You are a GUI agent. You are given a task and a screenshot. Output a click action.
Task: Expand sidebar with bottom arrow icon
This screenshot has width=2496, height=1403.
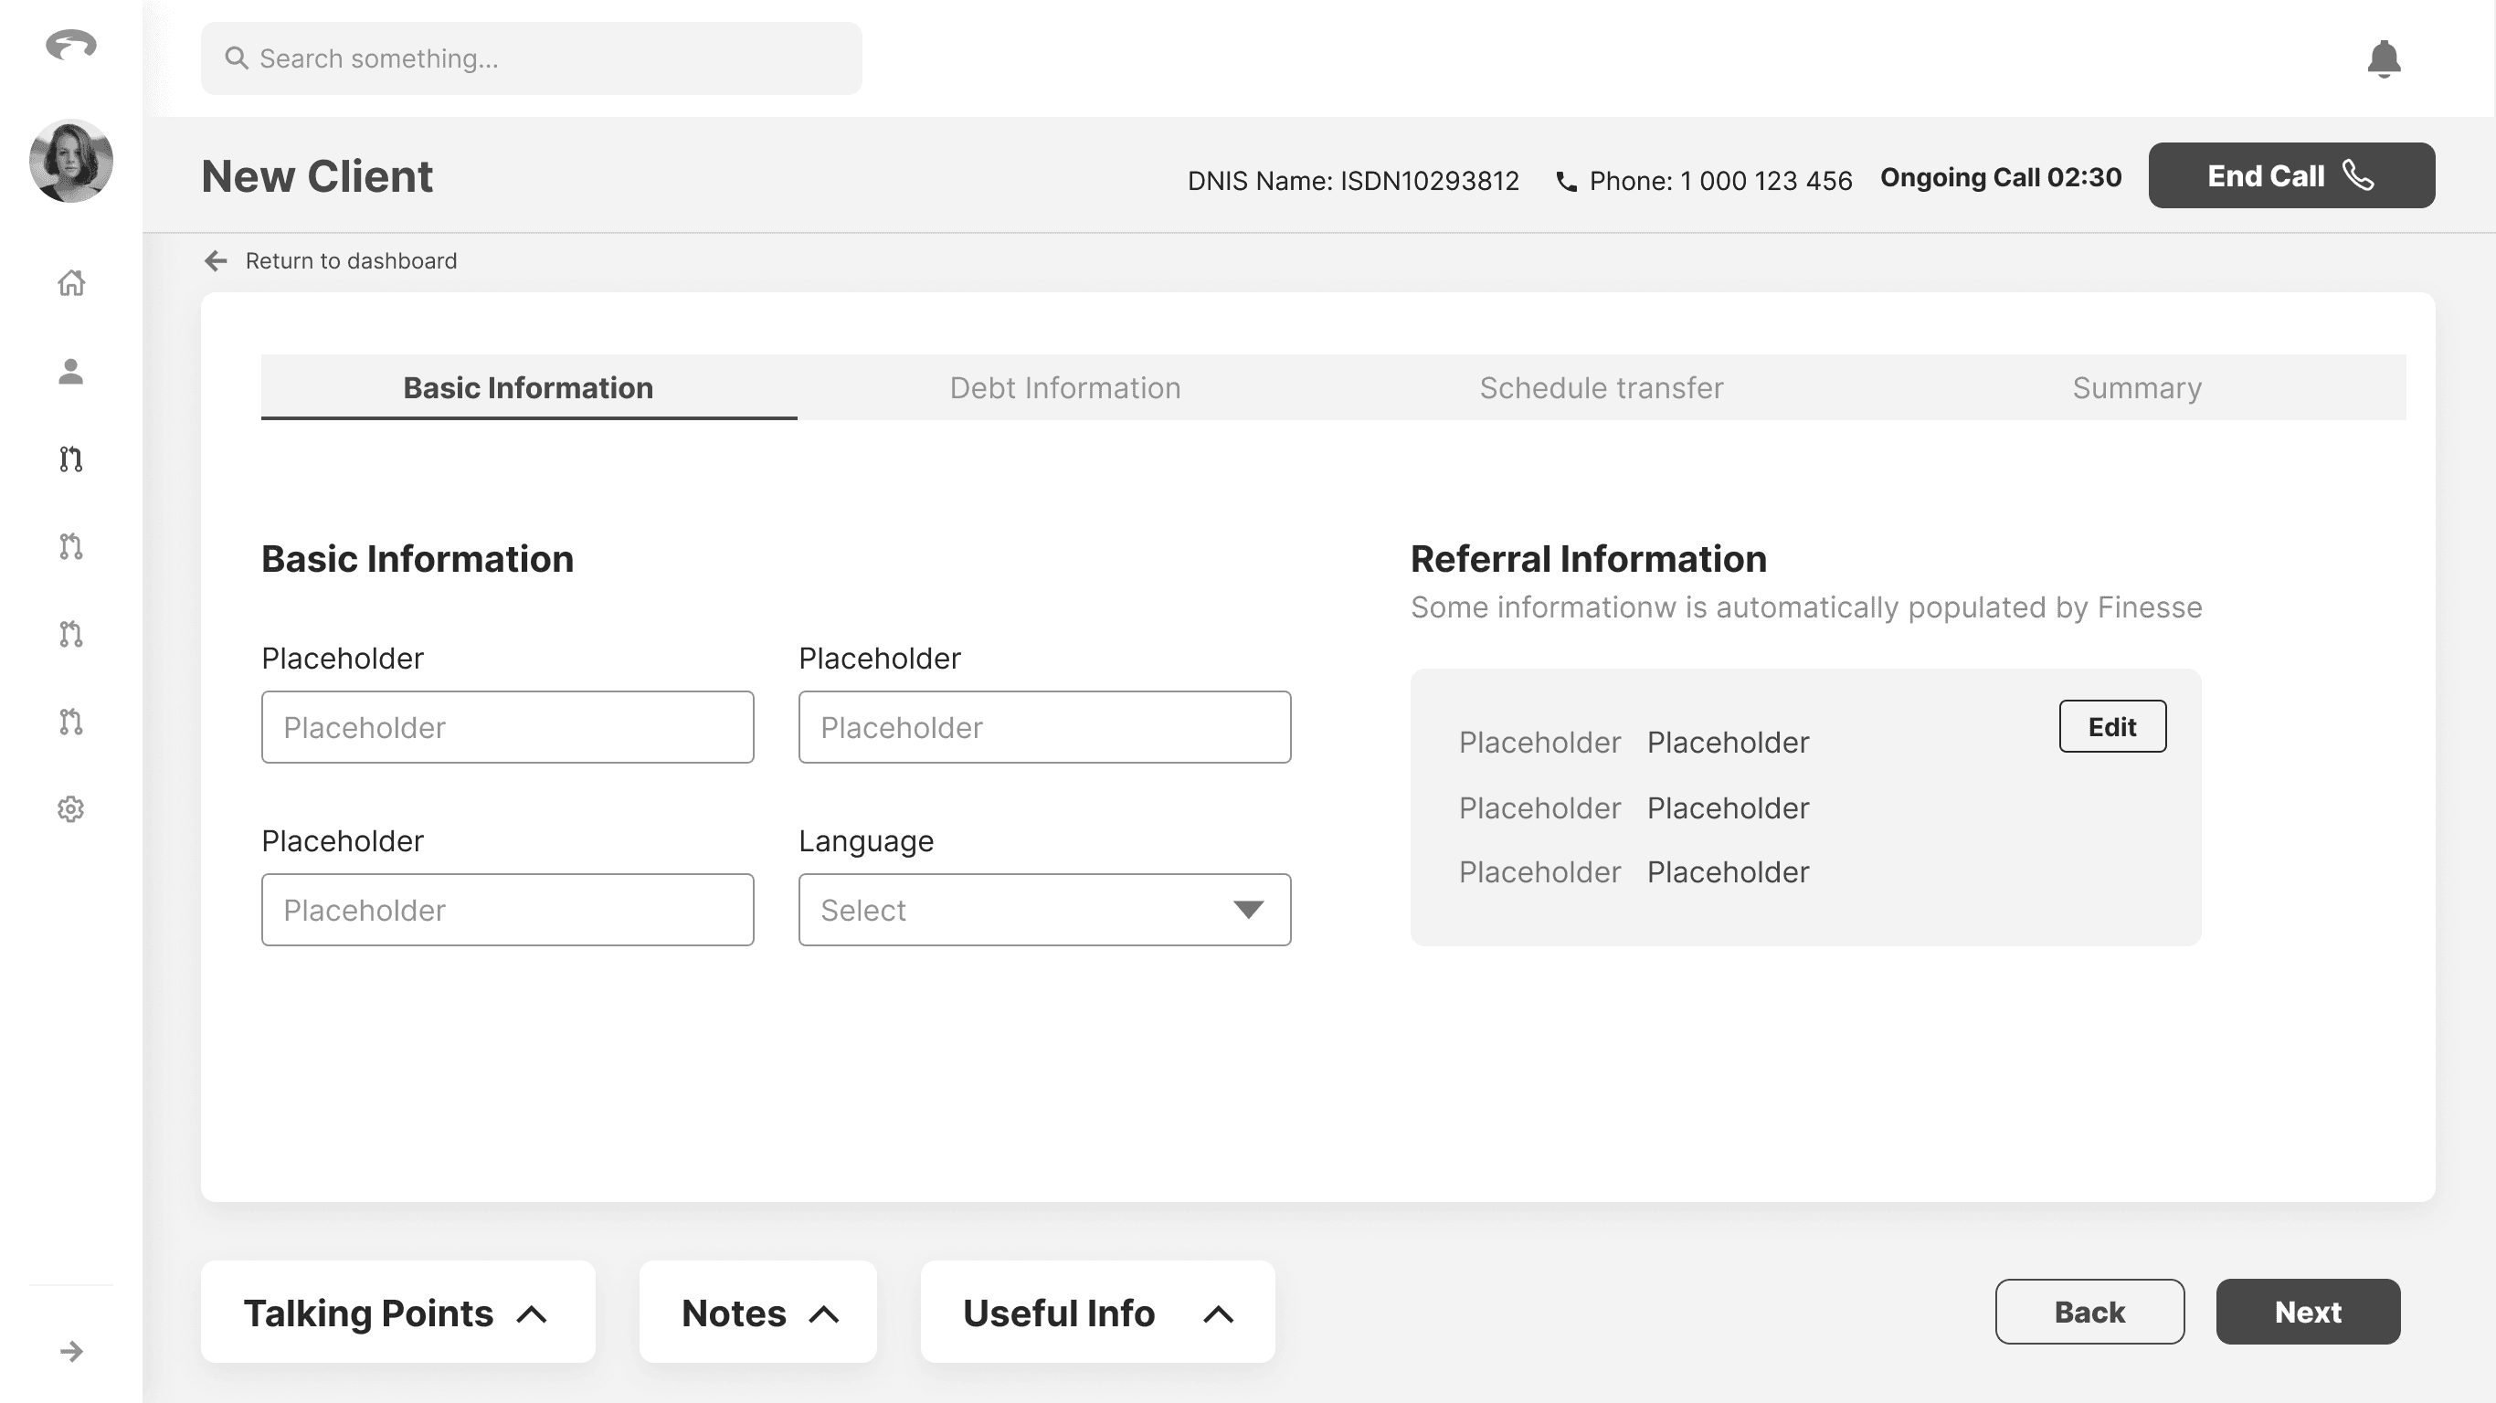click(x=70, y=1351)
